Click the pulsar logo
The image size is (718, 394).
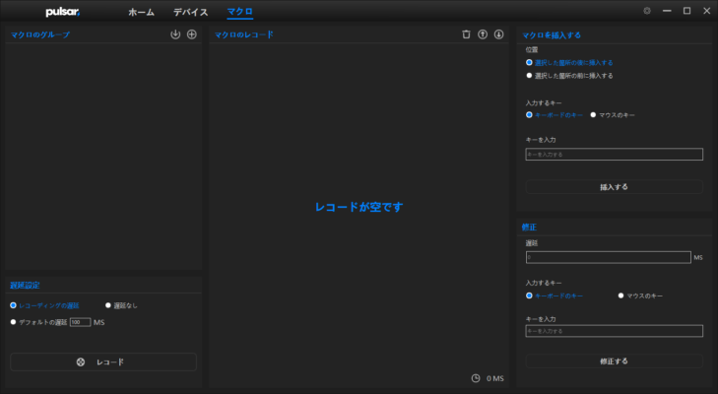[64, 12]
